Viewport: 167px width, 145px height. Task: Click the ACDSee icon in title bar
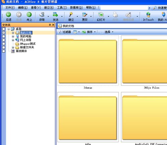4,2
